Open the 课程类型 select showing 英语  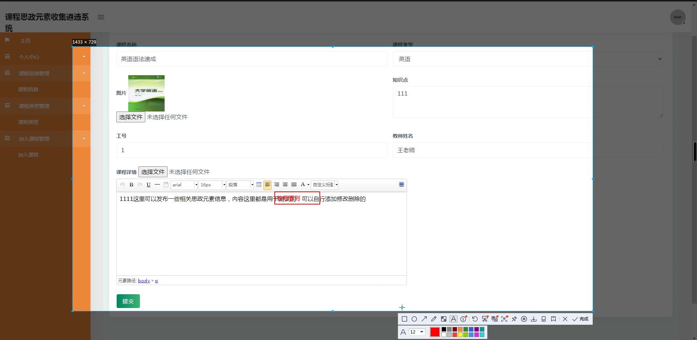(528, 59)
